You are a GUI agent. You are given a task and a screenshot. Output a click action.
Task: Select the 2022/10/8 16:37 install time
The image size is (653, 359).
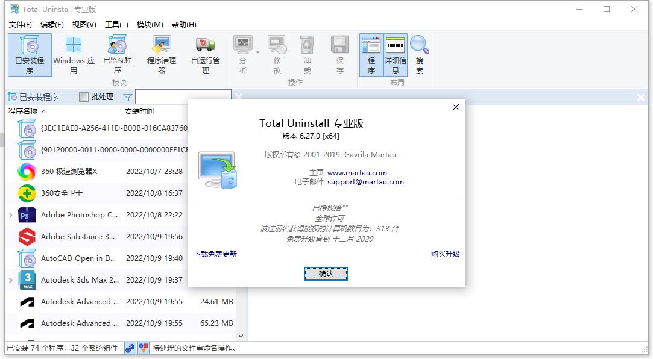point(154,193)
